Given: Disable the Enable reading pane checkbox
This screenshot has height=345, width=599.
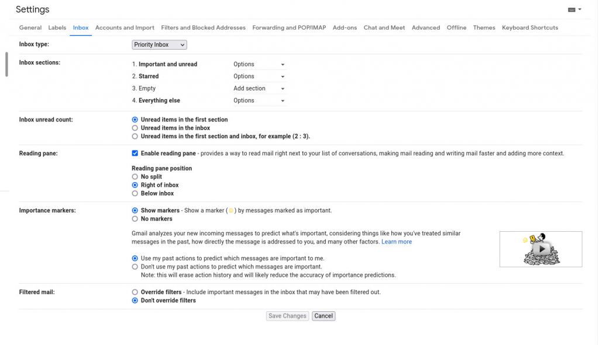Looking at the screenshot, I should point(135,153).
